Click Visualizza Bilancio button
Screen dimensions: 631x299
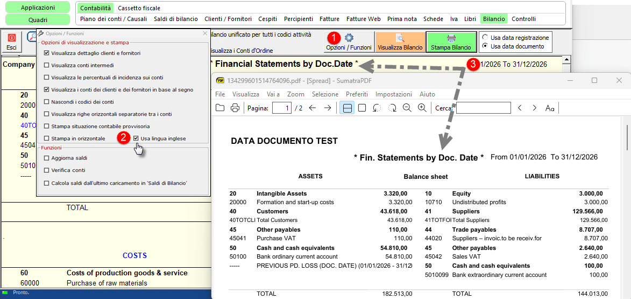tap(400, 42)
